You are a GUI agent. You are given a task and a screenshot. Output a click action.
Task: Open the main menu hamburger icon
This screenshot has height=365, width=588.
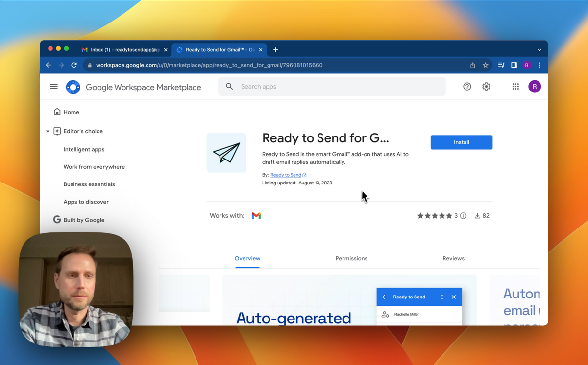coord(54,87)
